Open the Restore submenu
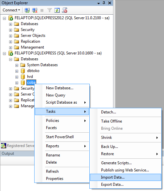The height and width of the screenshot is (191, 164). [126, 154]
